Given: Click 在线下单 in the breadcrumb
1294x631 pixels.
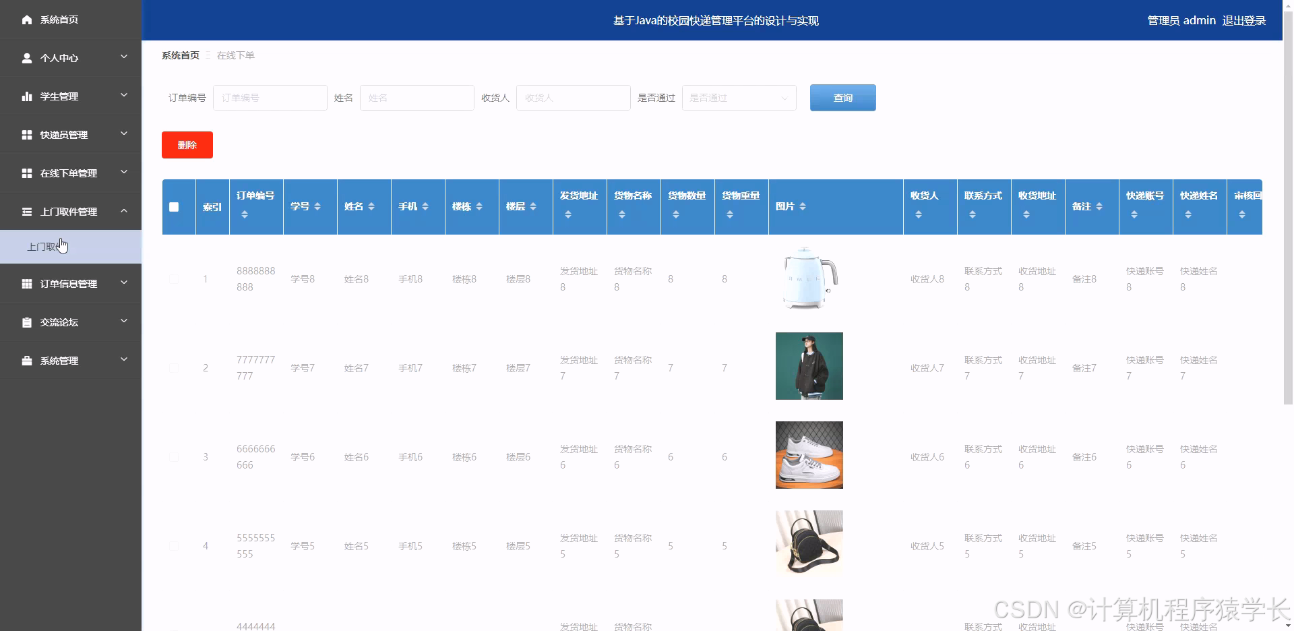Looking at the screenshot, I should 236,55.
